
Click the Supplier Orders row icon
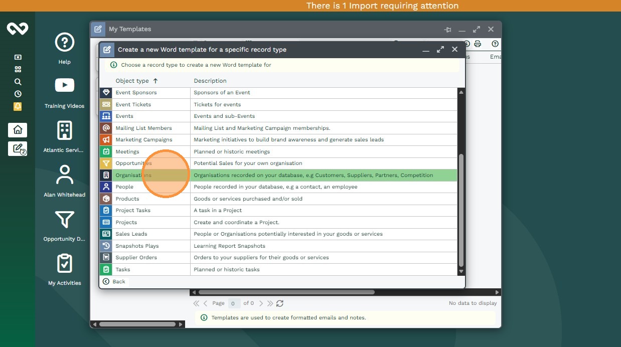[x=106, y=257]
